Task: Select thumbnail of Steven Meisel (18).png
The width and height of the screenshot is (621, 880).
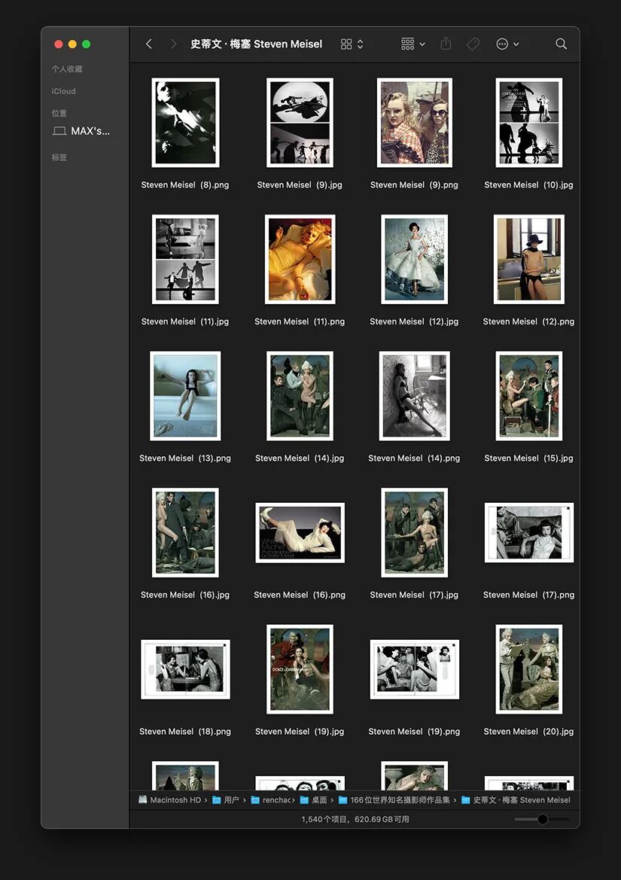Action: [x=185, y=669]
